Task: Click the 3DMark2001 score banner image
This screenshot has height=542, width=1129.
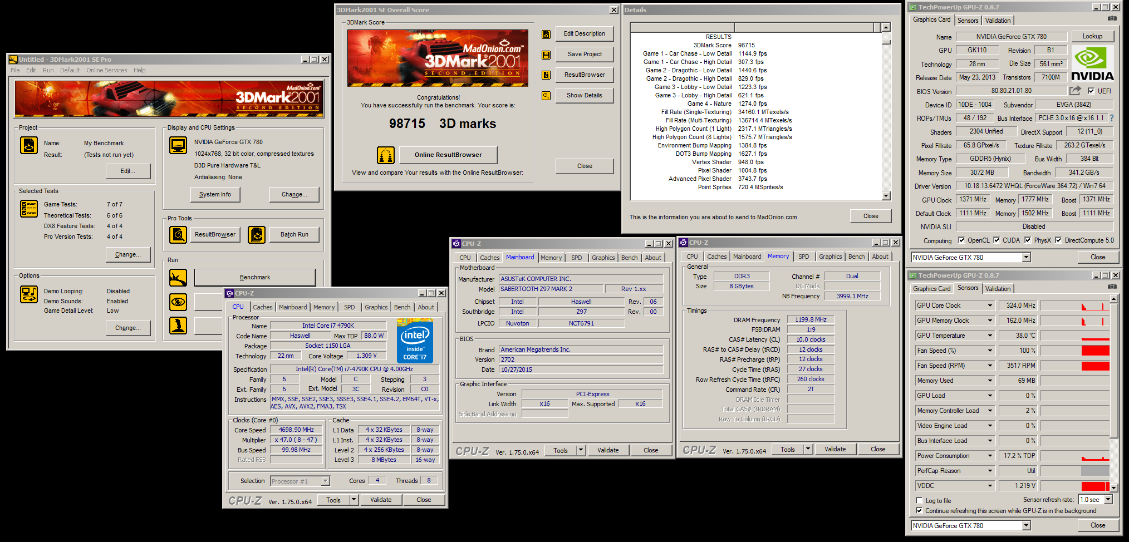Action: 438,58
